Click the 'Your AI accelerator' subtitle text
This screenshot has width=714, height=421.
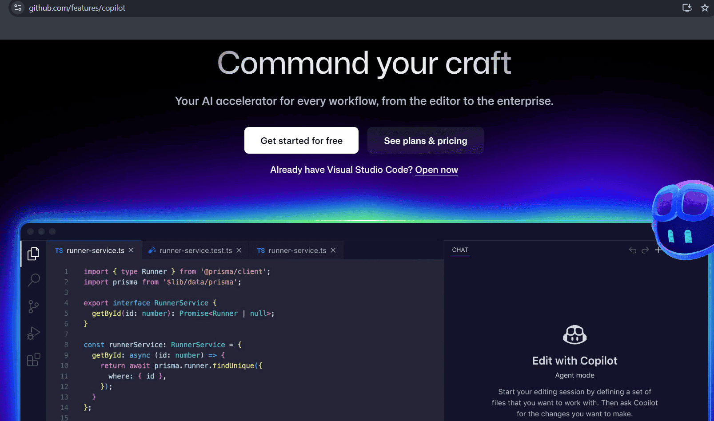coord(364,101)
